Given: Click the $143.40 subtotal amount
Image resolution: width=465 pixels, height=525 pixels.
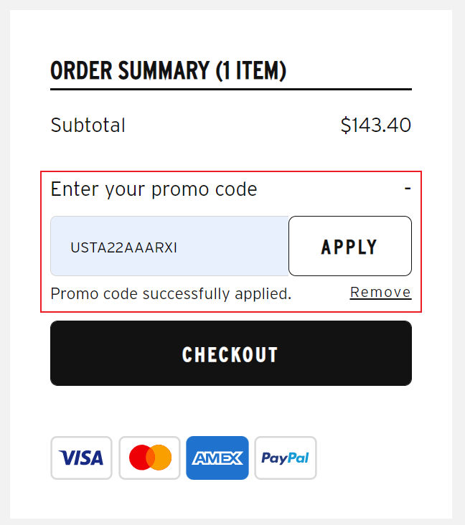Looking at the screenshot, I should [x=375, y=126].
